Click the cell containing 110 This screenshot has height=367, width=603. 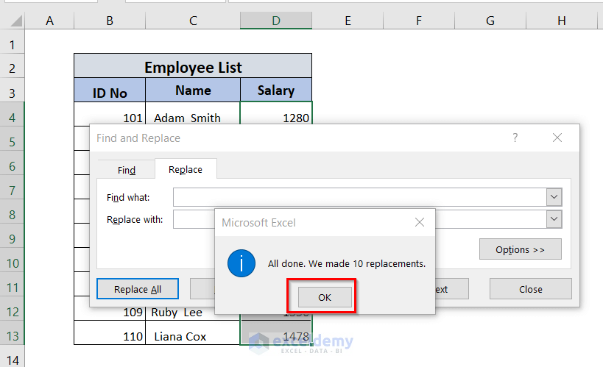pos(110,332)
